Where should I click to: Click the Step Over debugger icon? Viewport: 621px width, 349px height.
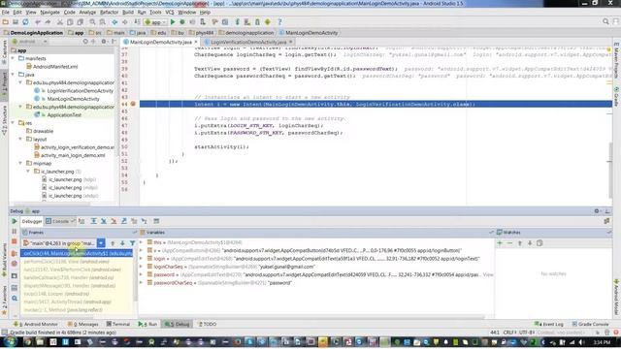(x=93, y=221)
